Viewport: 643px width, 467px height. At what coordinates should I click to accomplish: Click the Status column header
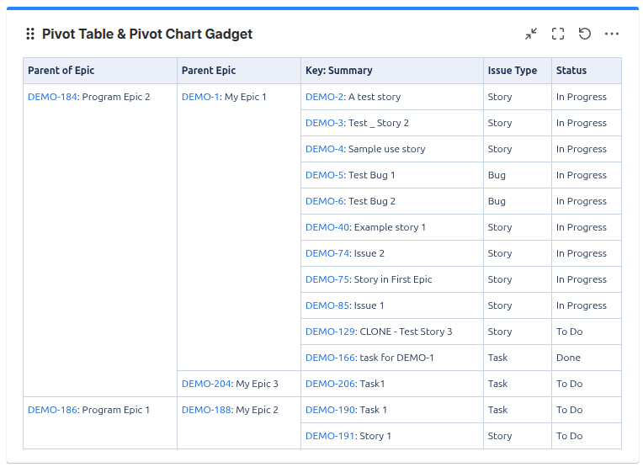coord(571,71)
